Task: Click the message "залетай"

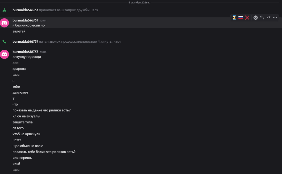Action: (x=19, y=31)
